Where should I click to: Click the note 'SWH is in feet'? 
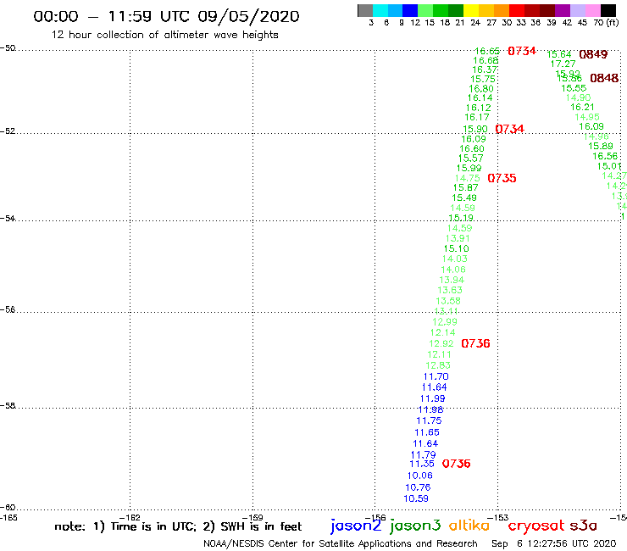(262, 526)
